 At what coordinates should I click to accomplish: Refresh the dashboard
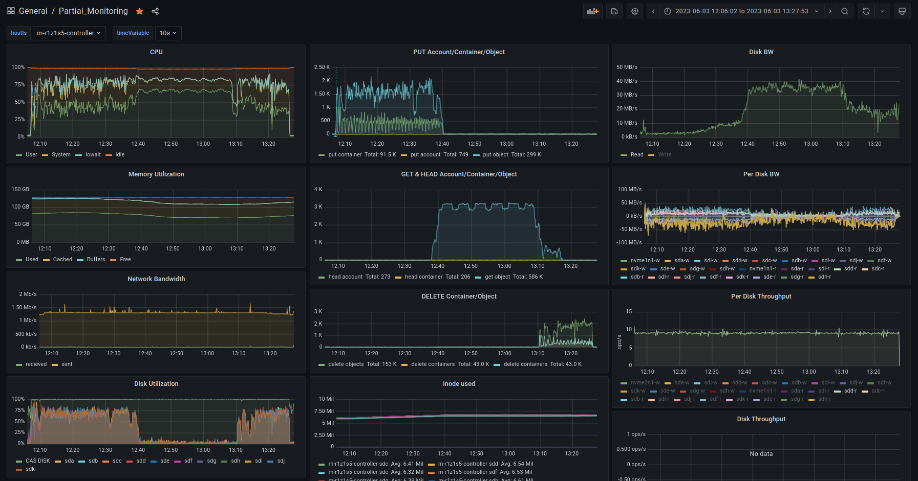tap(866, 11)
